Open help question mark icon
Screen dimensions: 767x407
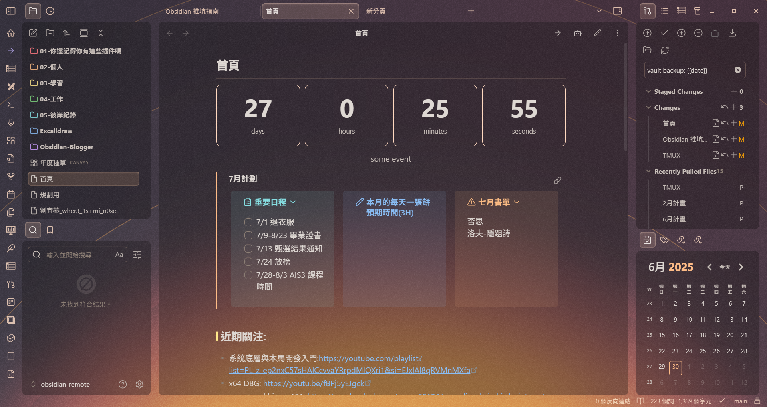click(123, 384)
